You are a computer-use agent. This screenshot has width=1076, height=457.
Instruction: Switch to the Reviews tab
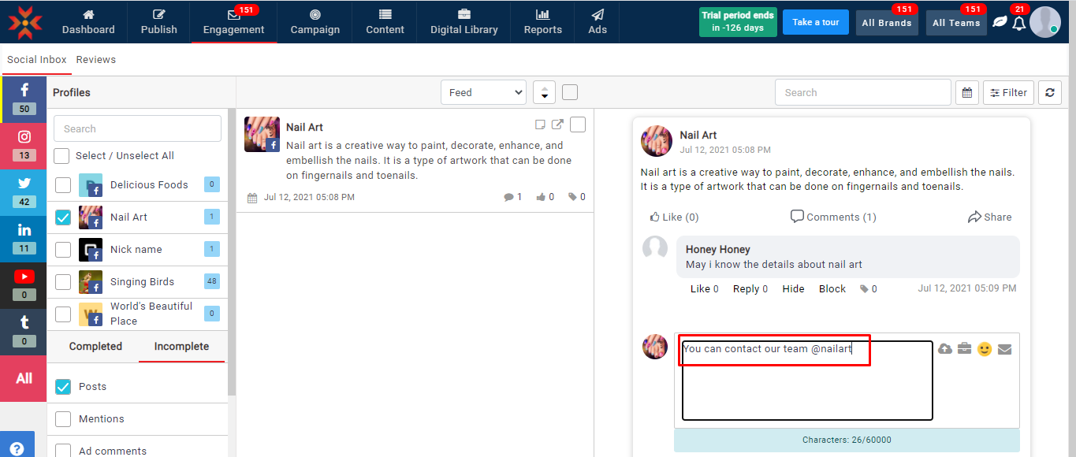(96, 60)
